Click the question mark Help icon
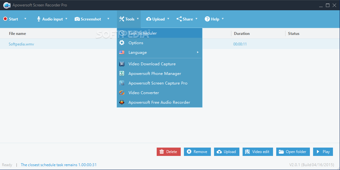Image resolution: width=340 pixels, height=170 pixels. [x=207, y=19]
